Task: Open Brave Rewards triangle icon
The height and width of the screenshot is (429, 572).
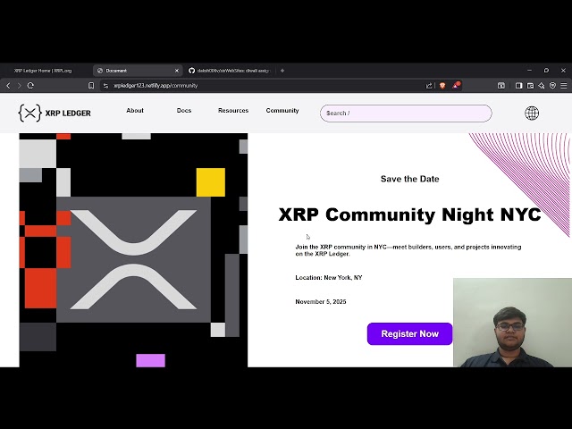Action: [456, 86]
